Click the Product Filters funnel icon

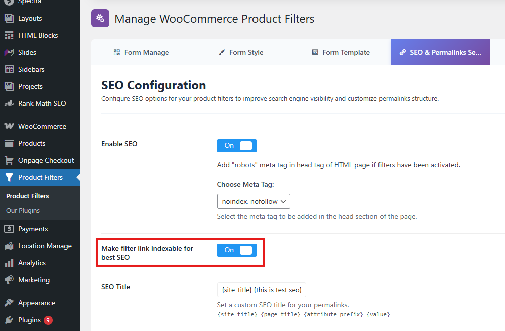point(9,177)
